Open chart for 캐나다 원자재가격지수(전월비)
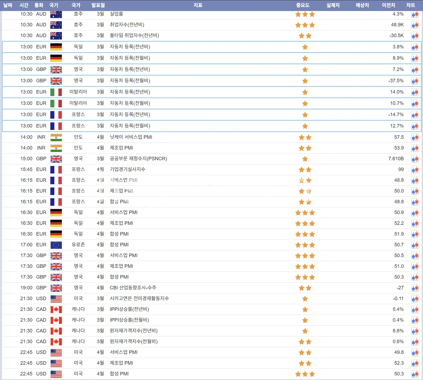423x380 pixels. point(415,342)
